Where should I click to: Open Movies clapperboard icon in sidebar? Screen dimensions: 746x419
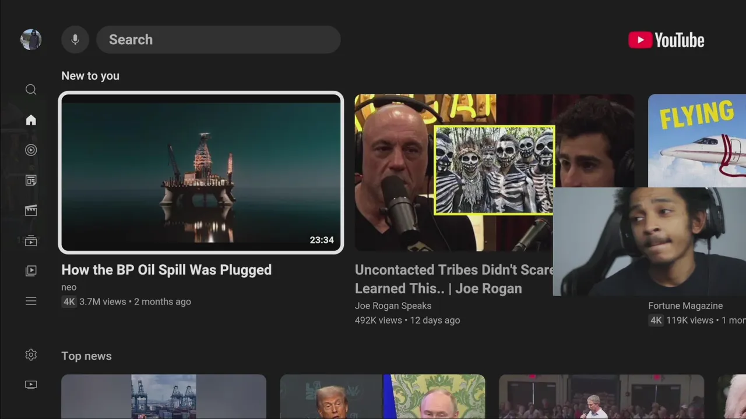[31, 211]
